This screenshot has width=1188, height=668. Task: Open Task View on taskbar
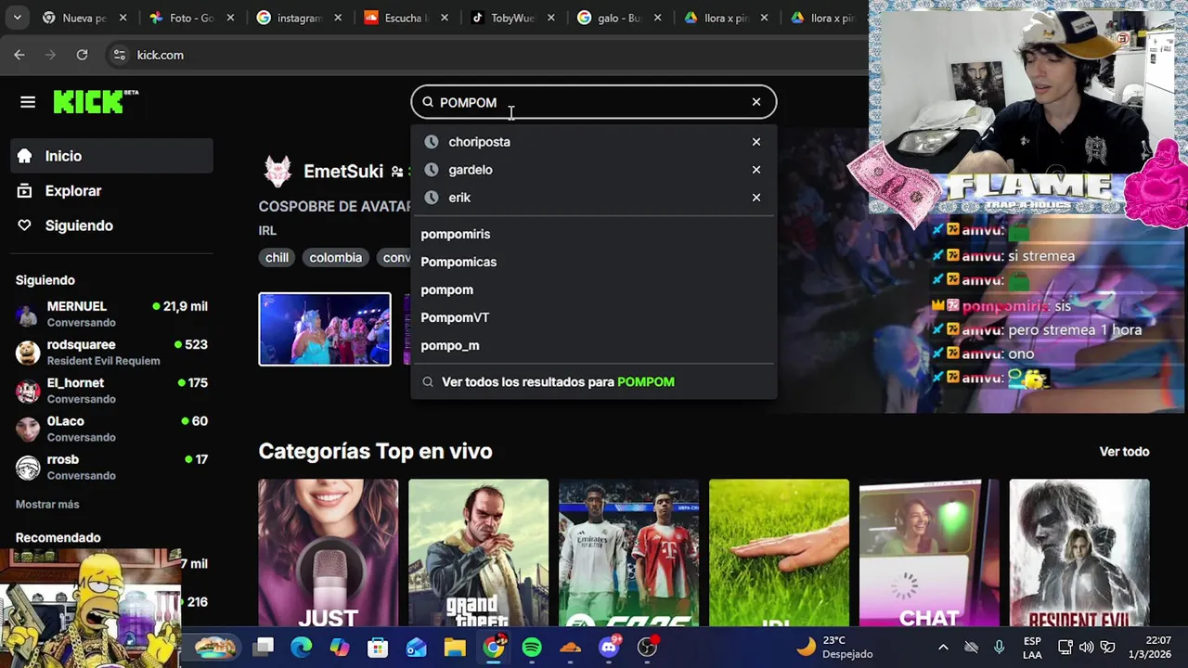(265, 647)
